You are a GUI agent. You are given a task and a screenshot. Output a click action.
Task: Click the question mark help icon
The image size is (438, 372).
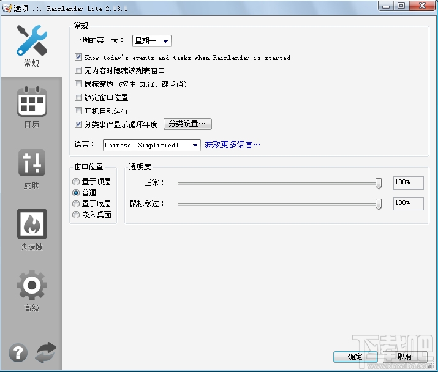[18, 352]
